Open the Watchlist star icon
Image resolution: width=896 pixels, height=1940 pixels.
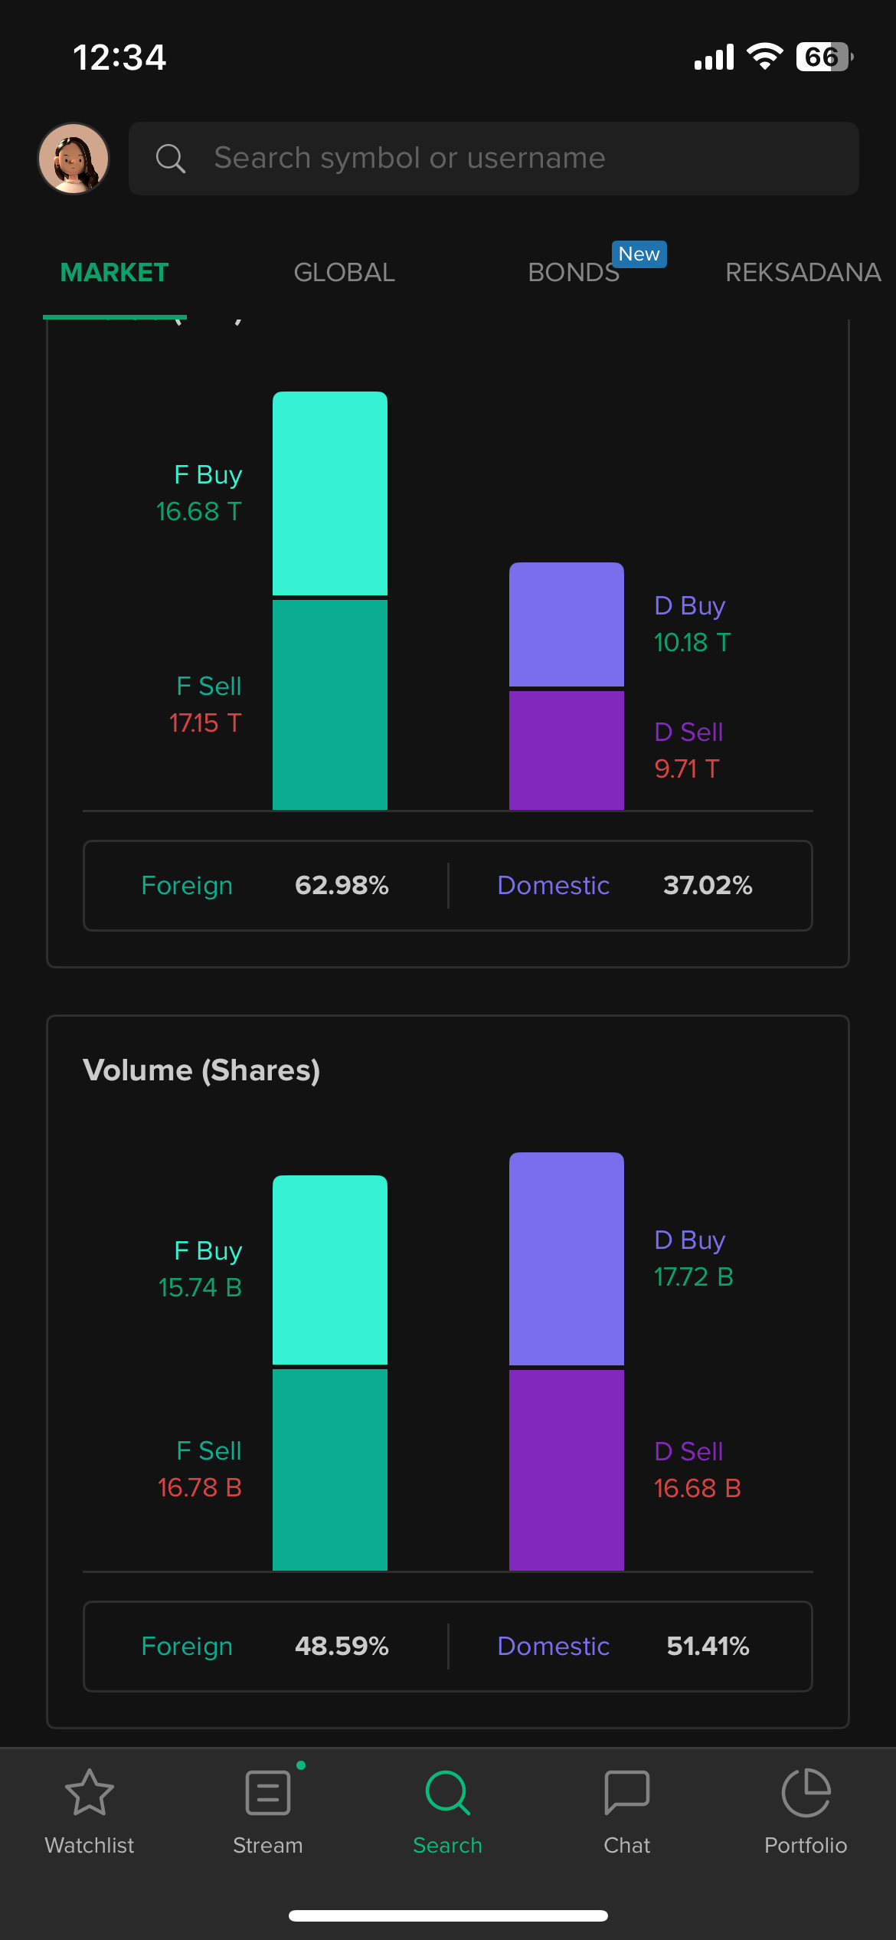click(x=90, y=1793)
